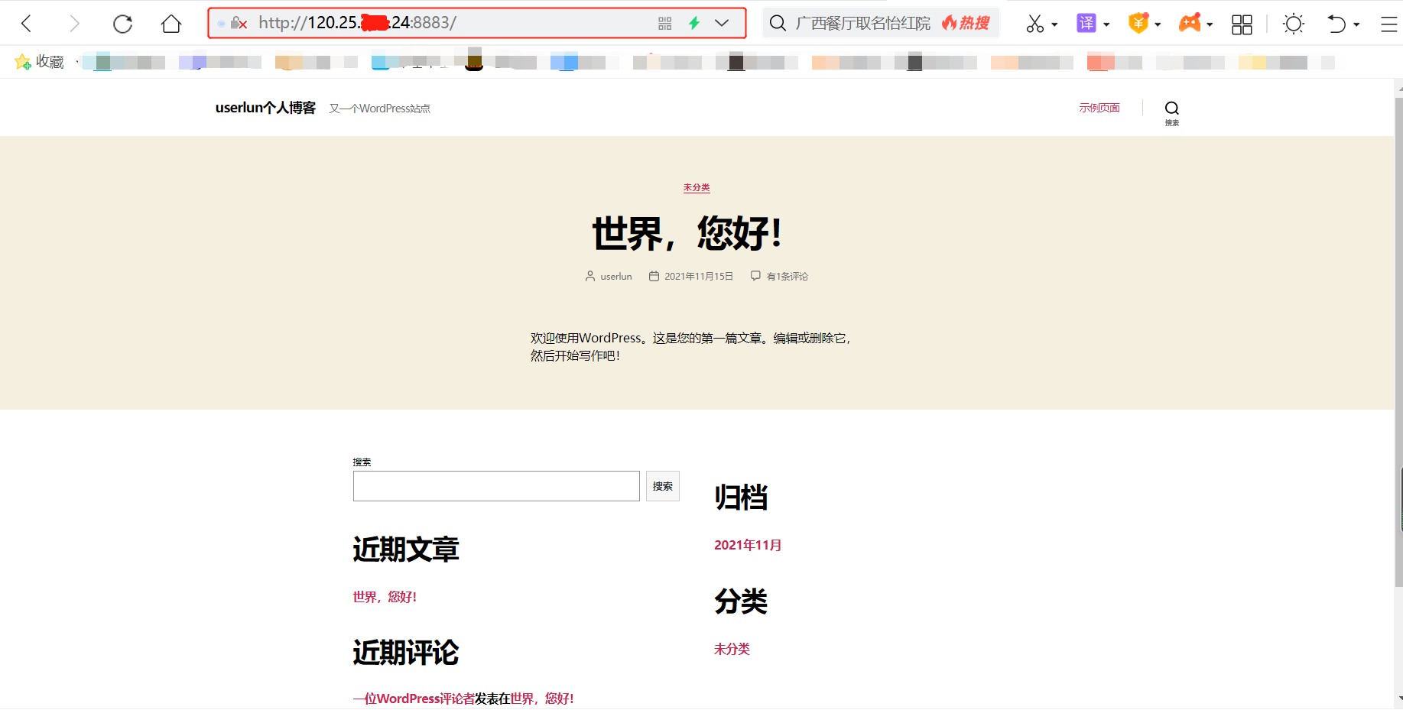Open the 2021年11月 archive link
1403x710 pixels.
click(748, 545)
